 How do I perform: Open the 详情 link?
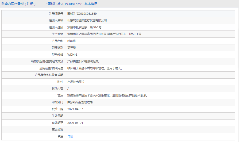(70, 136)
